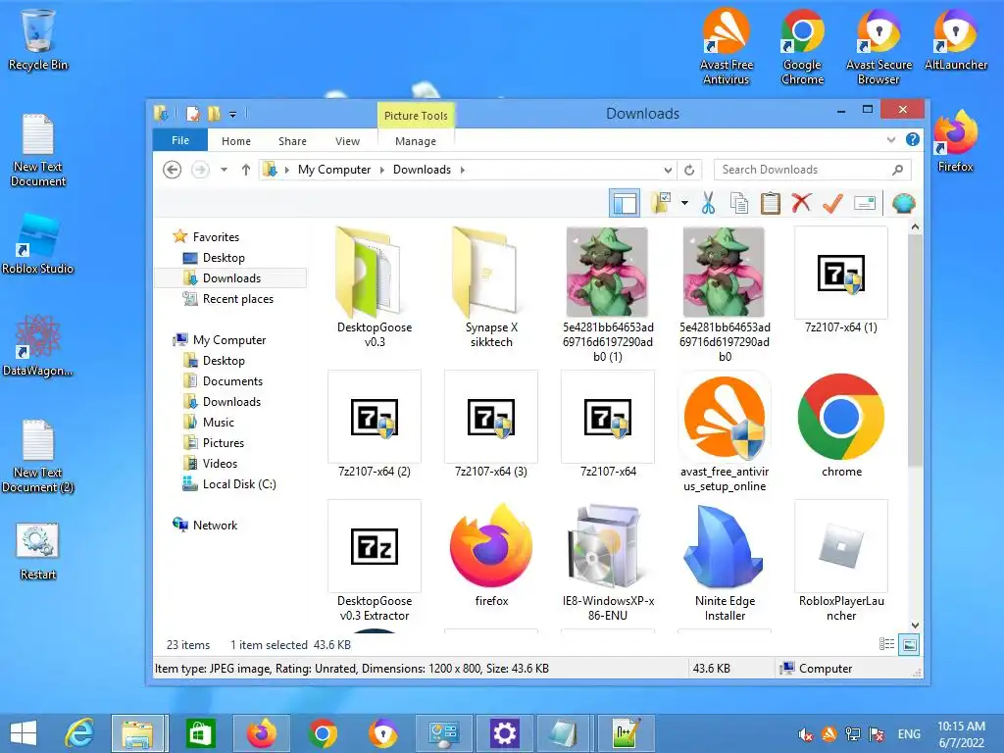Select the 7z2107-x64 (1) installer
The height and width of the screenshot is (753, 1004).
tap(840, 279)
